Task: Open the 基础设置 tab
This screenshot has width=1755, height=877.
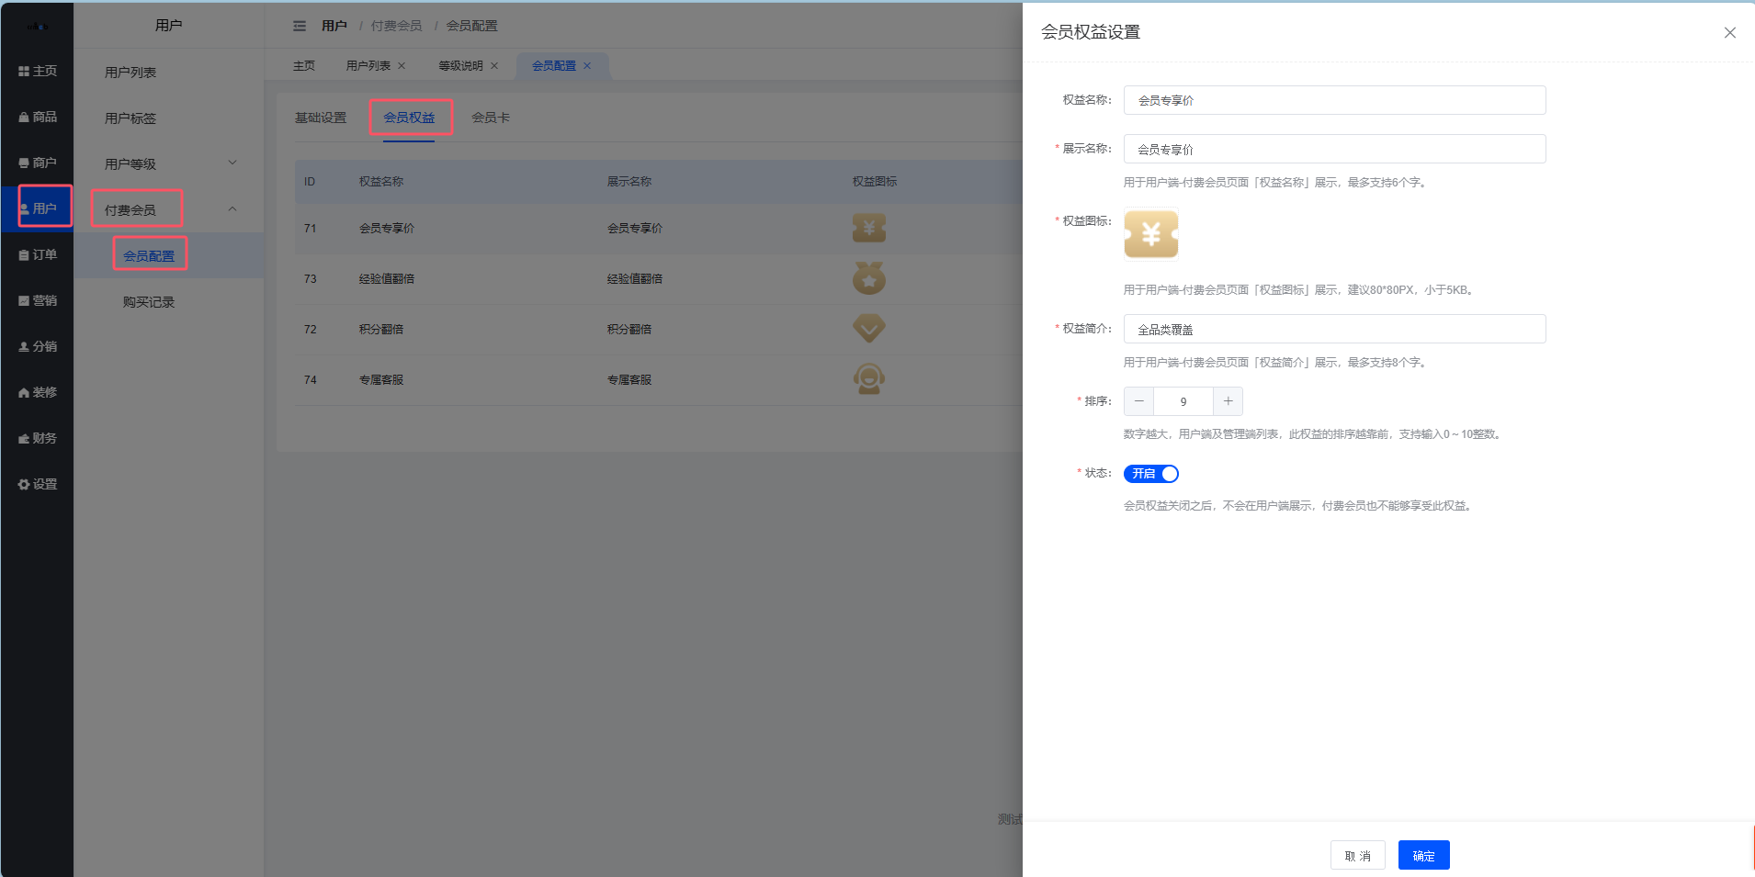Action: coord(320,117)
